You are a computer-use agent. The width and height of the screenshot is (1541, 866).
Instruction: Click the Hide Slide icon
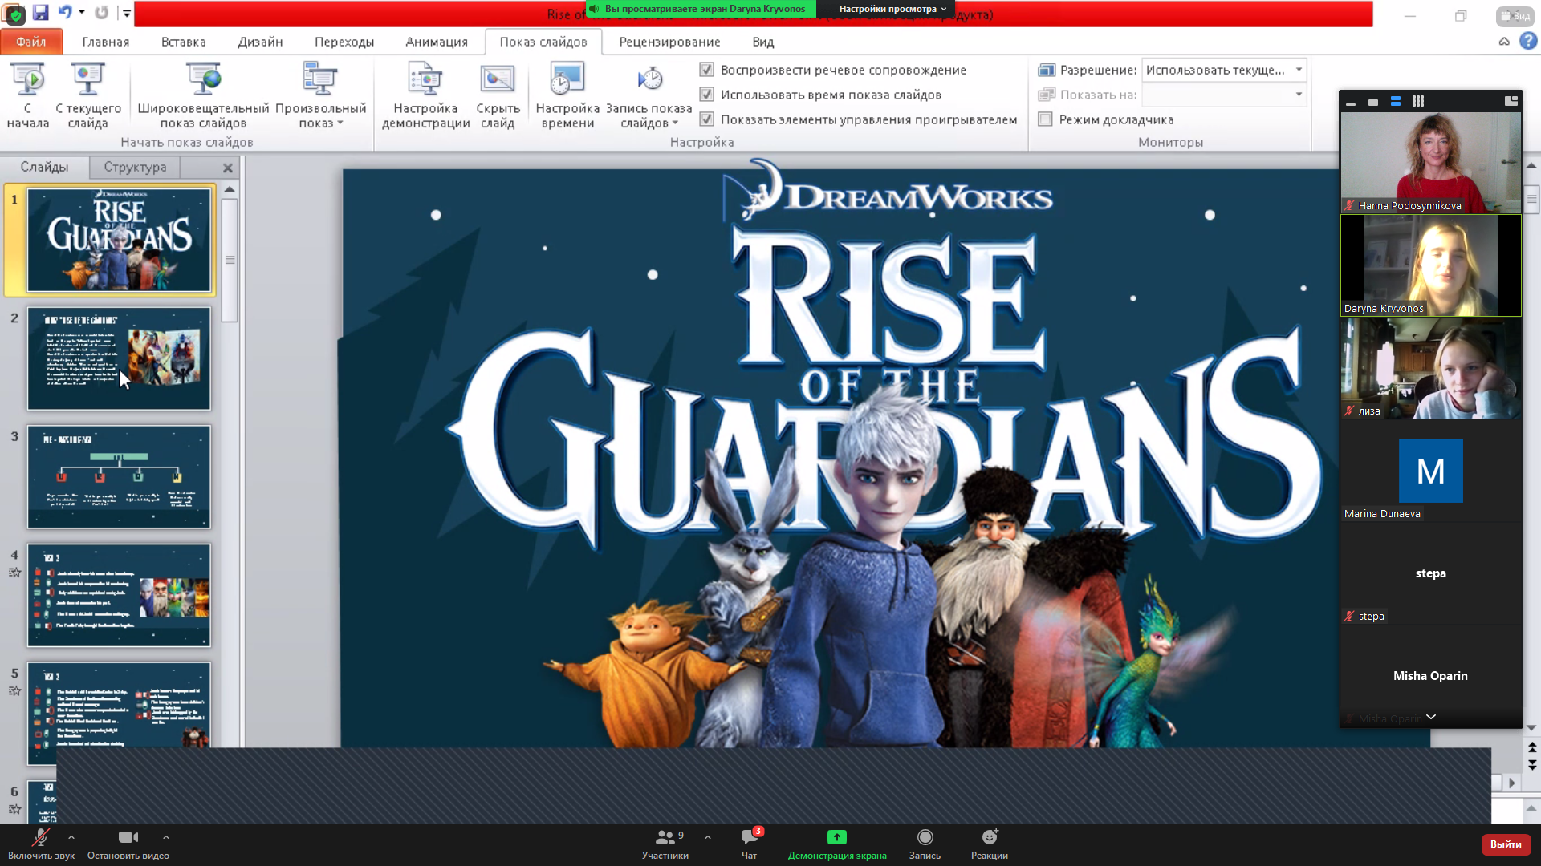point(498,80)
